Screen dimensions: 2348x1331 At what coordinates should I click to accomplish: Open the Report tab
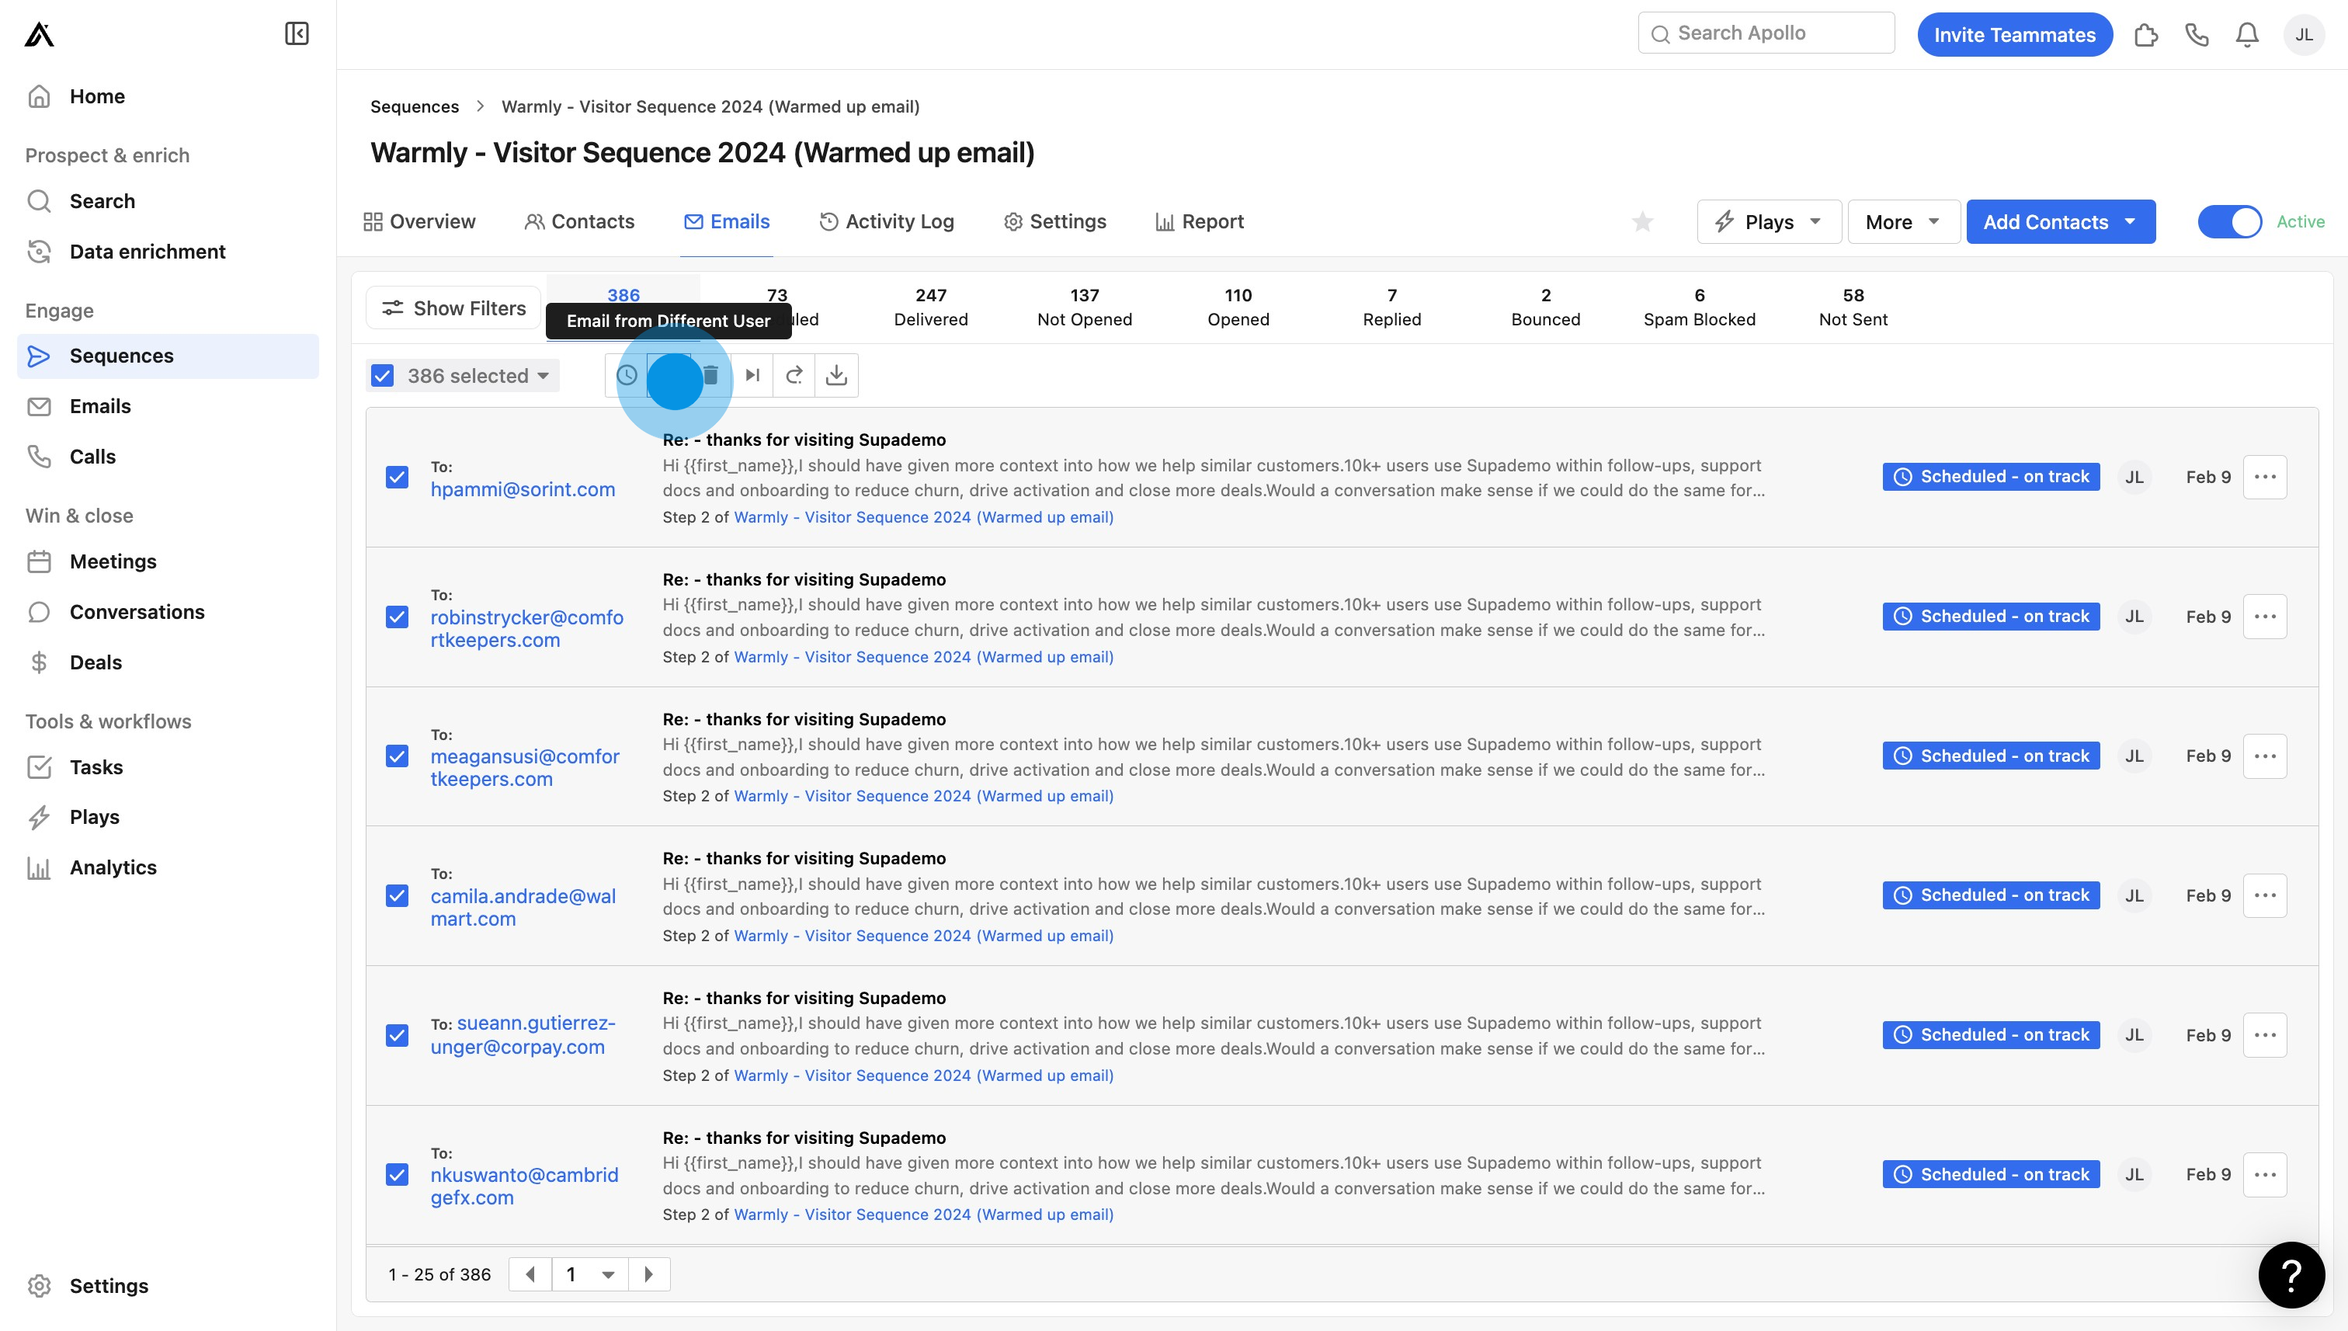pyautogui.click(x=1199, y=222)
